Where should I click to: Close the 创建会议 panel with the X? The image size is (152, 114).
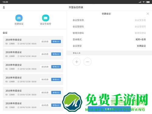(148, 14)
